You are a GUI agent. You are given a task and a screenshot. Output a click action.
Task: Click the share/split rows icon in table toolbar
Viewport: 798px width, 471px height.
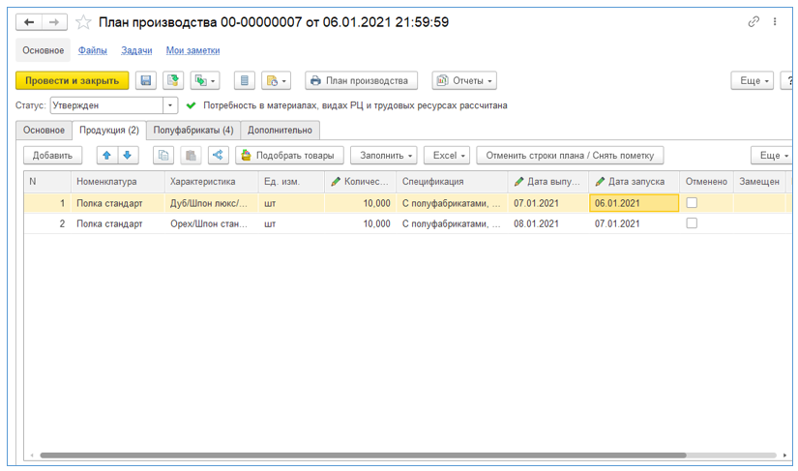[217, 156]
